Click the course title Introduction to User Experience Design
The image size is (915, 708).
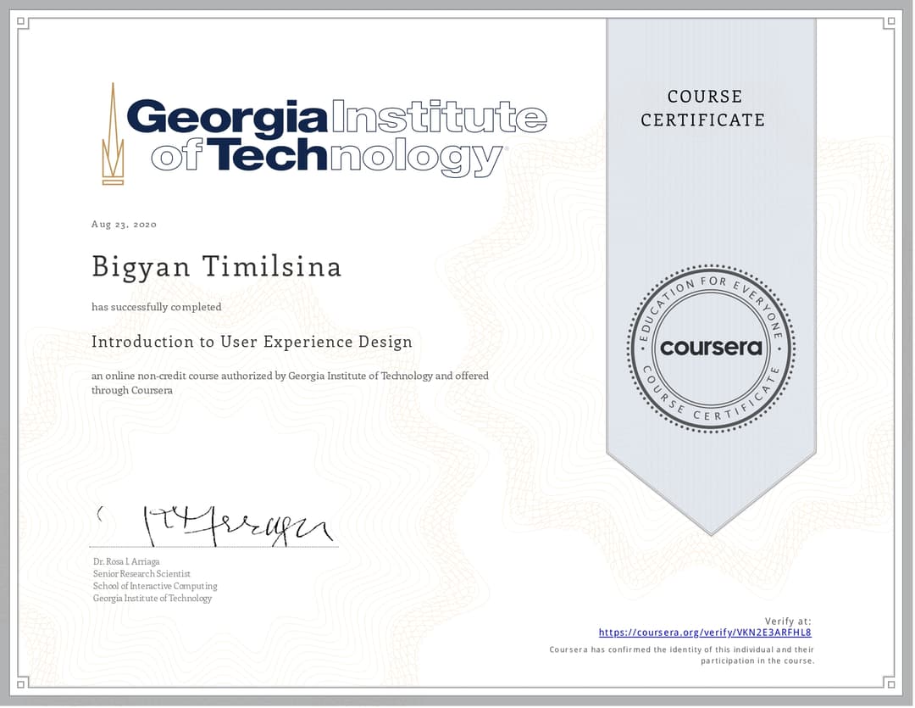pyautogui.click(x=252, y=342)
